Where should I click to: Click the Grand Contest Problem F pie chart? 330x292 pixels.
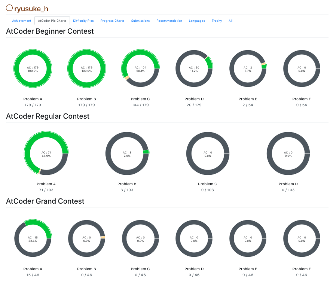pyautogui.click(x=302, y=238)
